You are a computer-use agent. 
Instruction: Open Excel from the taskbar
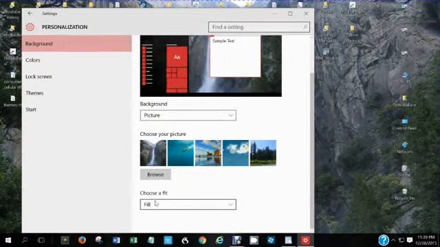point(133,240)
